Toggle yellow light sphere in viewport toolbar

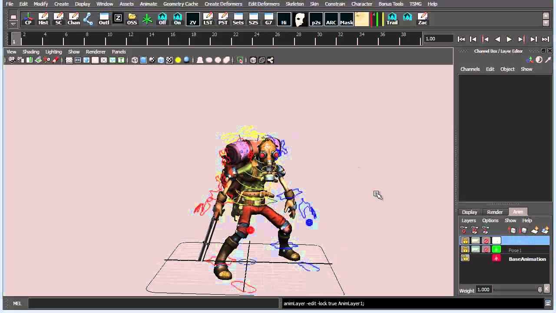pyautogui.click(x=178, y=60)
